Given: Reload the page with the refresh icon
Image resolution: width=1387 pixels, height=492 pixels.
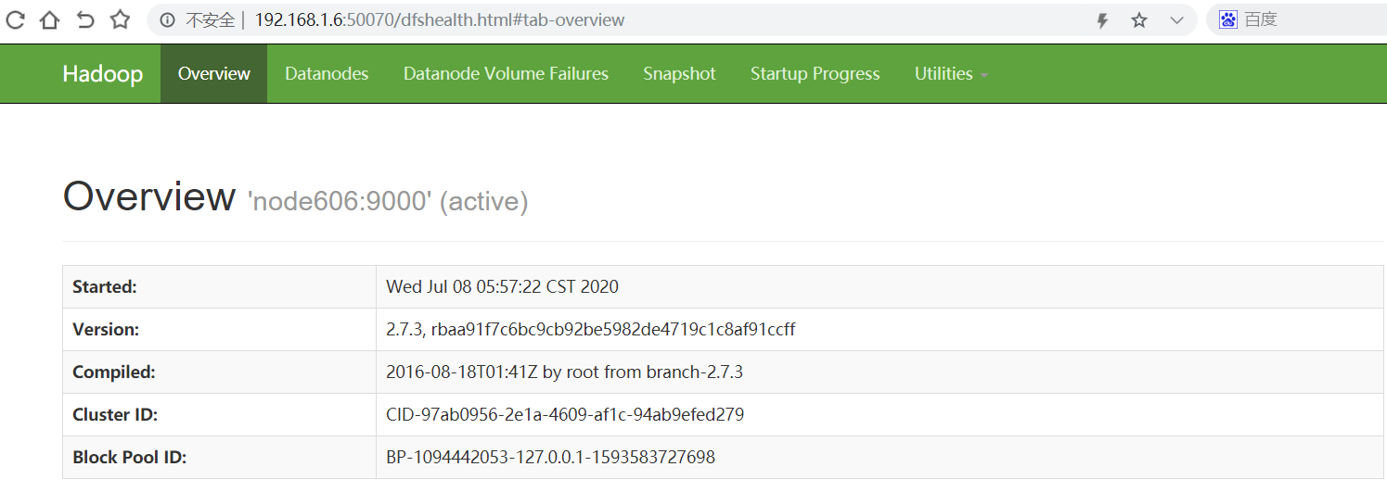Looking at the screenshot, I should tap(16, 19).
